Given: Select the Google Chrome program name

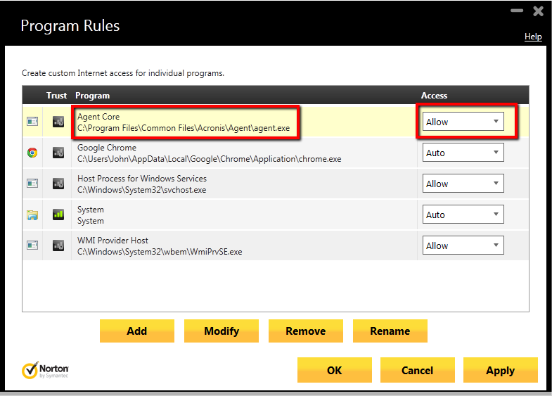Looking at the screenshot, I should click(107, 148).
